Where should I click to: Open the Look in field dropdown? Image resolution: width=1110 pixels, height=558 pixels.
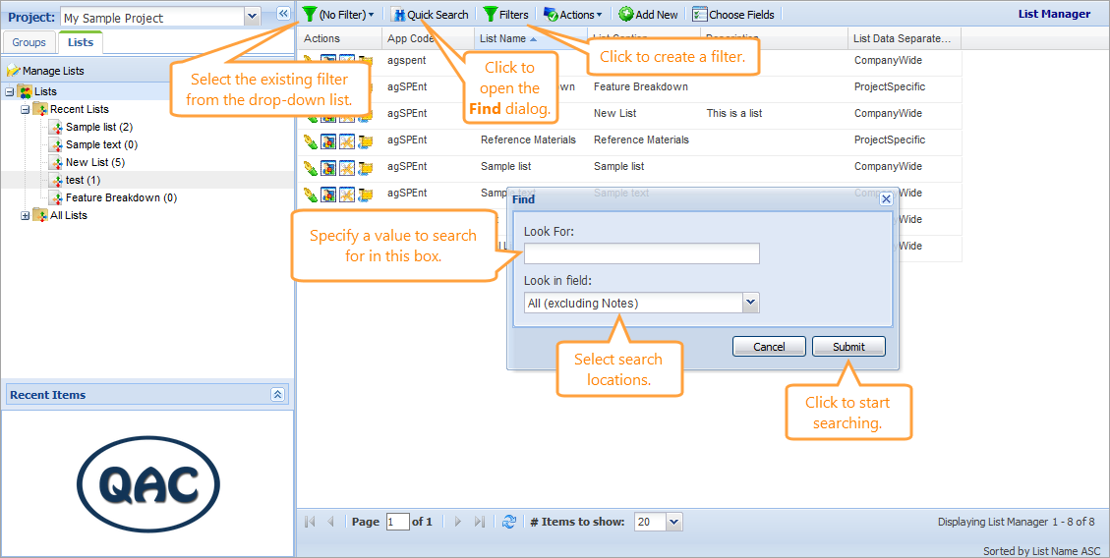(751, 303)
